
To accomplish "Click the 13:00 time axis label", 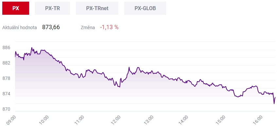I will tap(149, 120).
